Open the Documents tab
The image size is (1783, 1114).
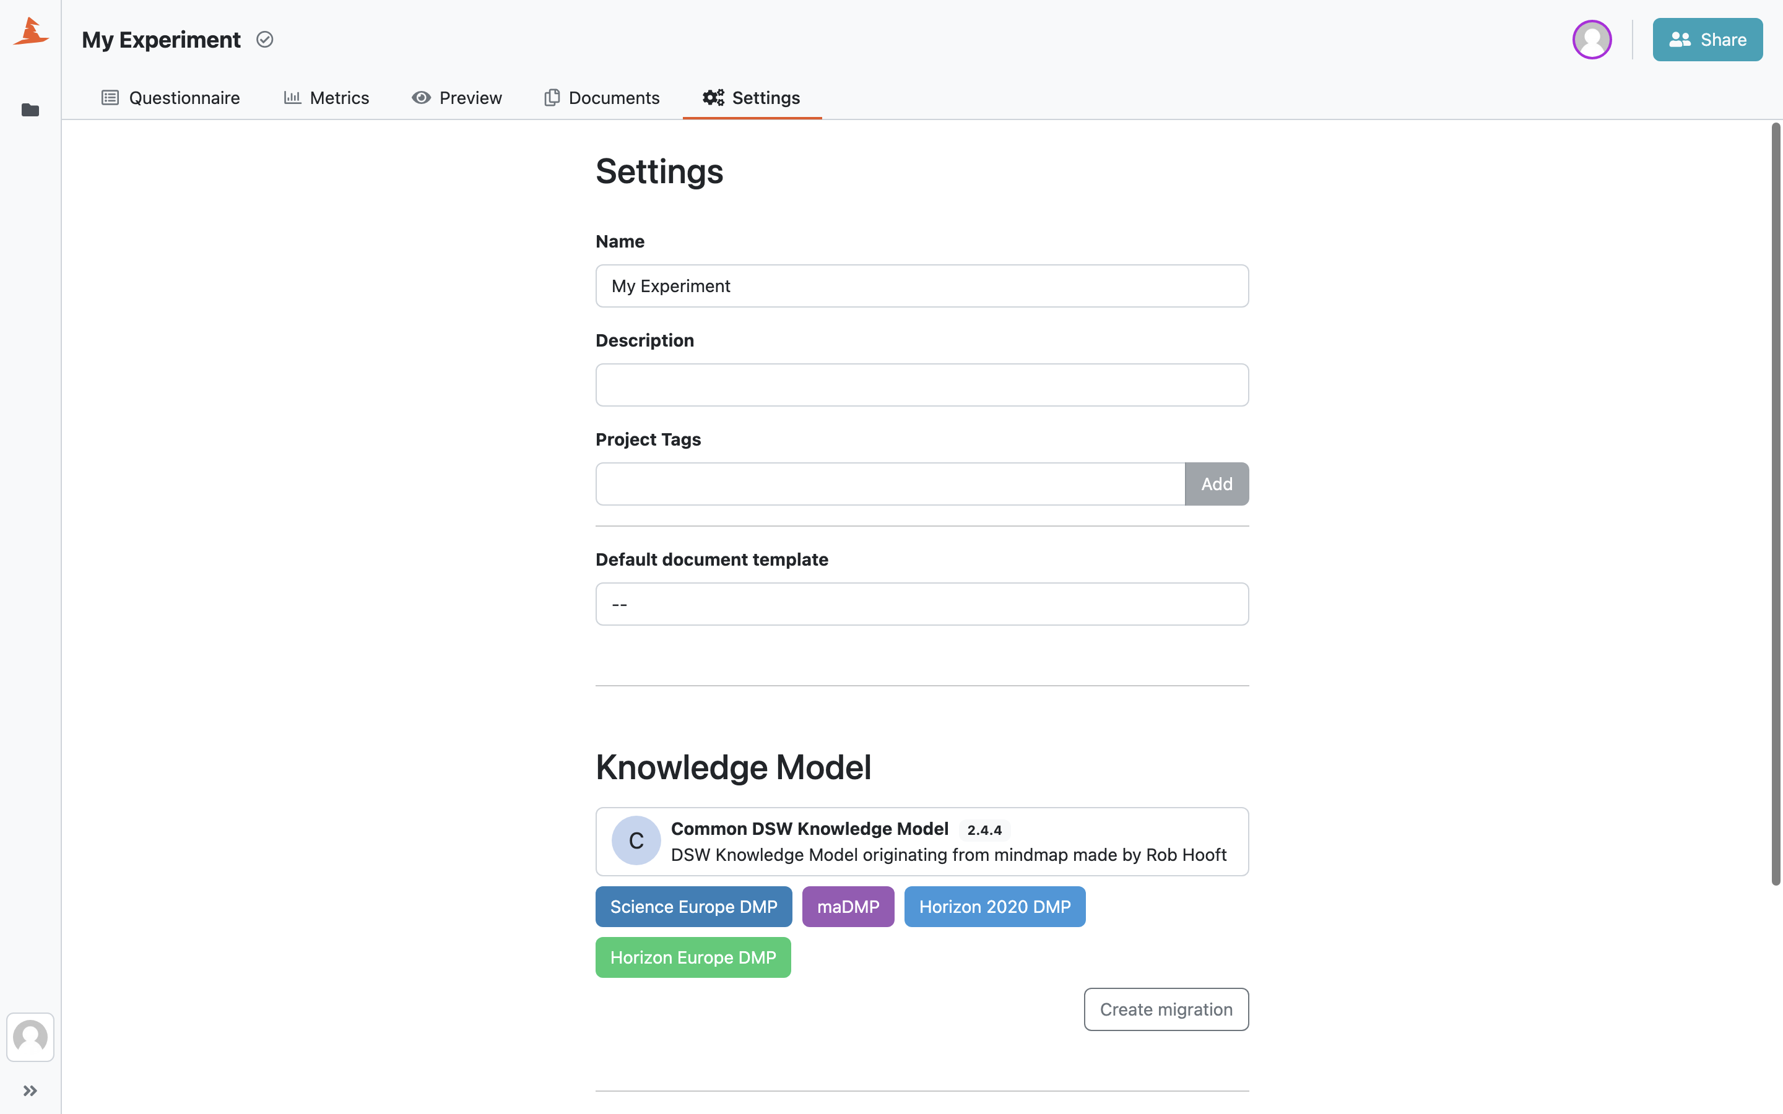(x=602, y=97)
